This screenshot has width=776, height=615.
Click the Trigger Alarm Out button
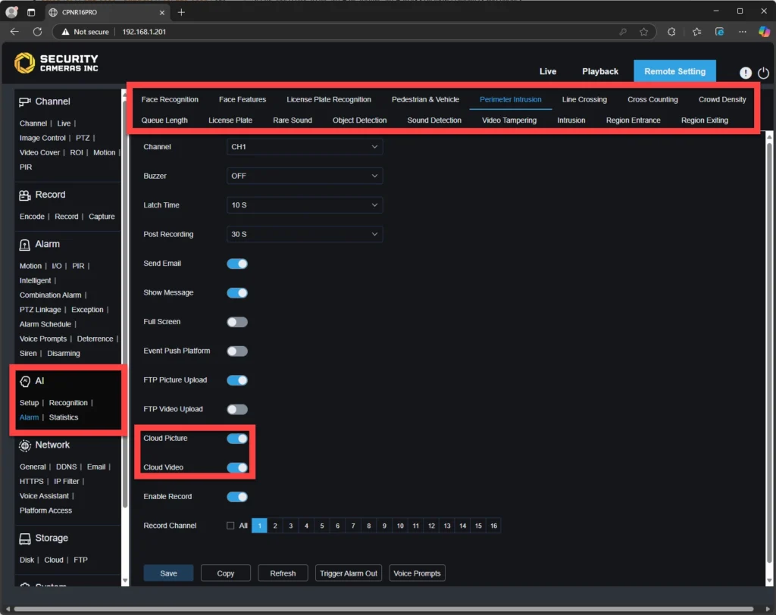(x=349, y=573)
